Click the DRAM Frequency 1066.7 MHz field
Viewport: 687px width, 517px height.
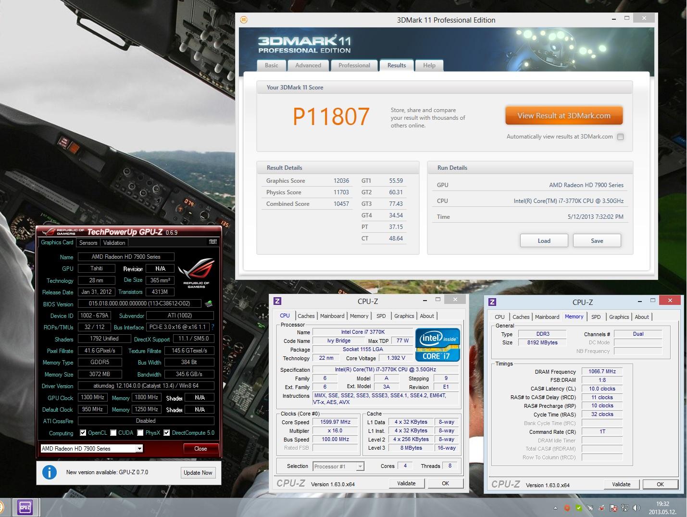pyautogui.click(x=602, y=371)
